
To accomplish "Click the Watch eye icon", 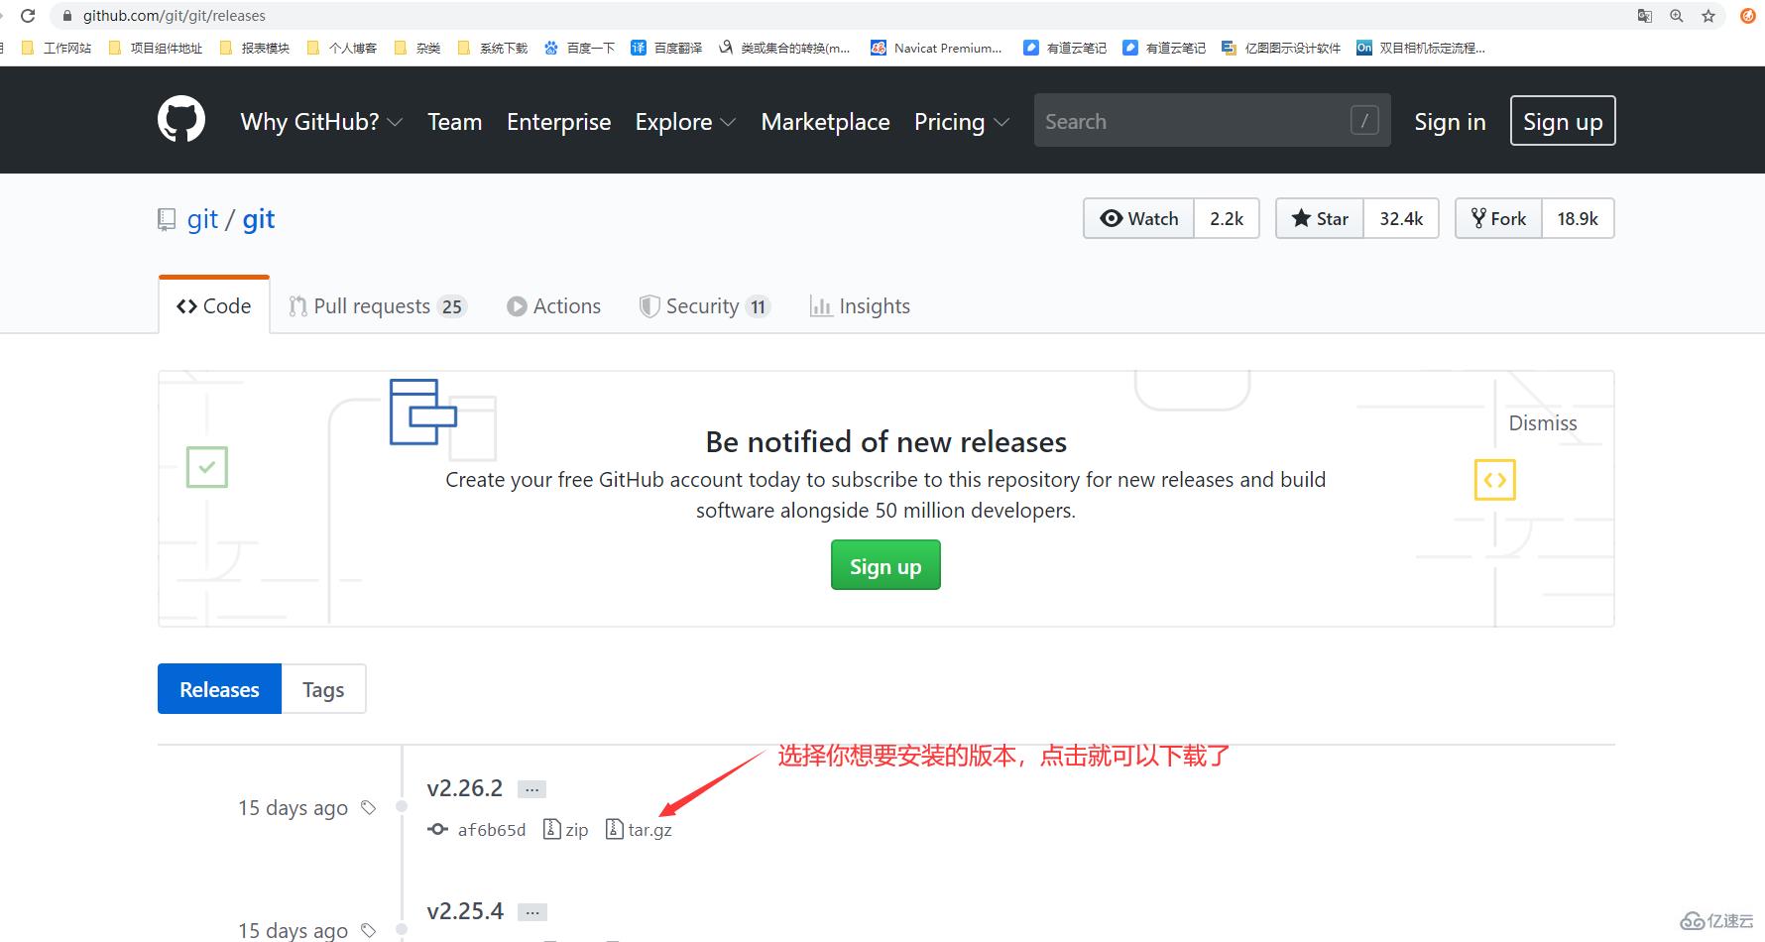I will [1113, 218].
